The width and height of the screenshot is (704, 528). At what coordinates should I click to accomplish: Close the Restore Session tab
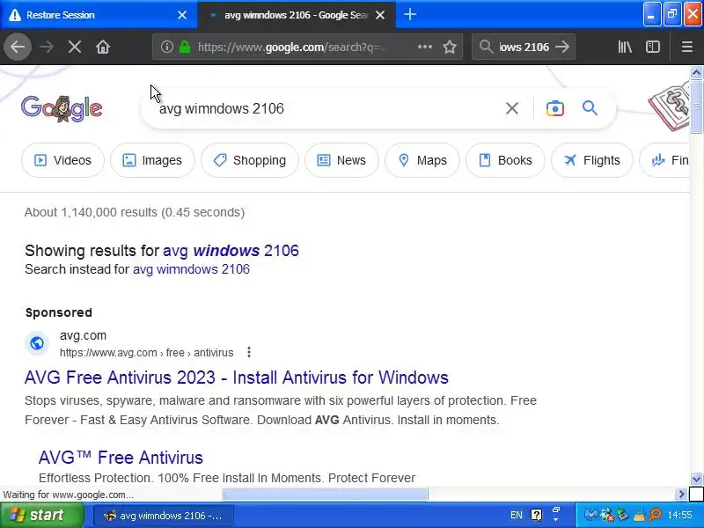point(182,15)
